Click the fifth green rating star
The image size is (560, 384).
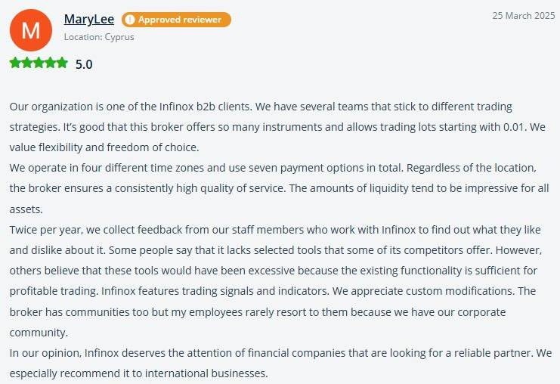click(61, 63)
